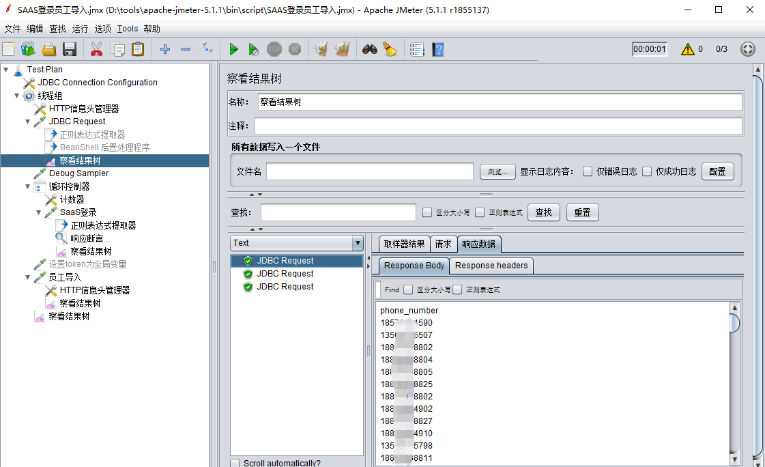Enable the Scroll automatically checkbox
The height and width of the screenshot is (467, 765).
click(235, 463)
